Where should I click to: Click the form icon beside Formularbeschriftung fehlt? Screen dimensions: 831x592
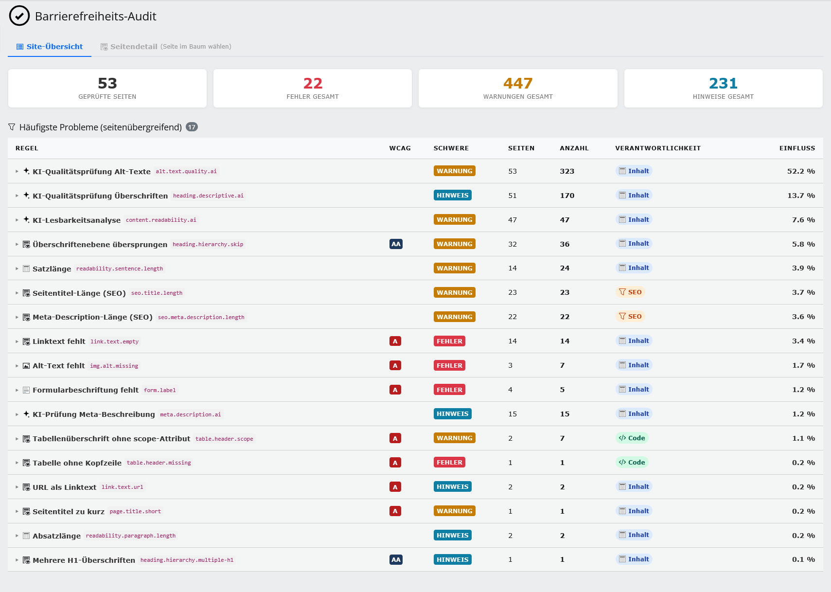point(26,390)
